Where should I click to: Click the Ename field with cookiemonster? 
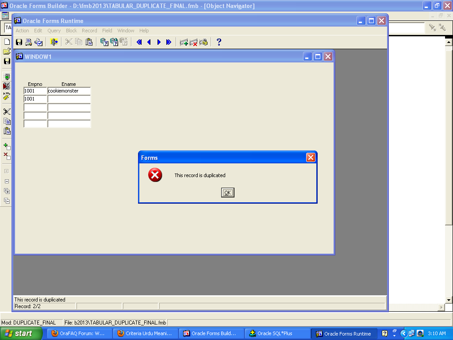pos(69,91)
